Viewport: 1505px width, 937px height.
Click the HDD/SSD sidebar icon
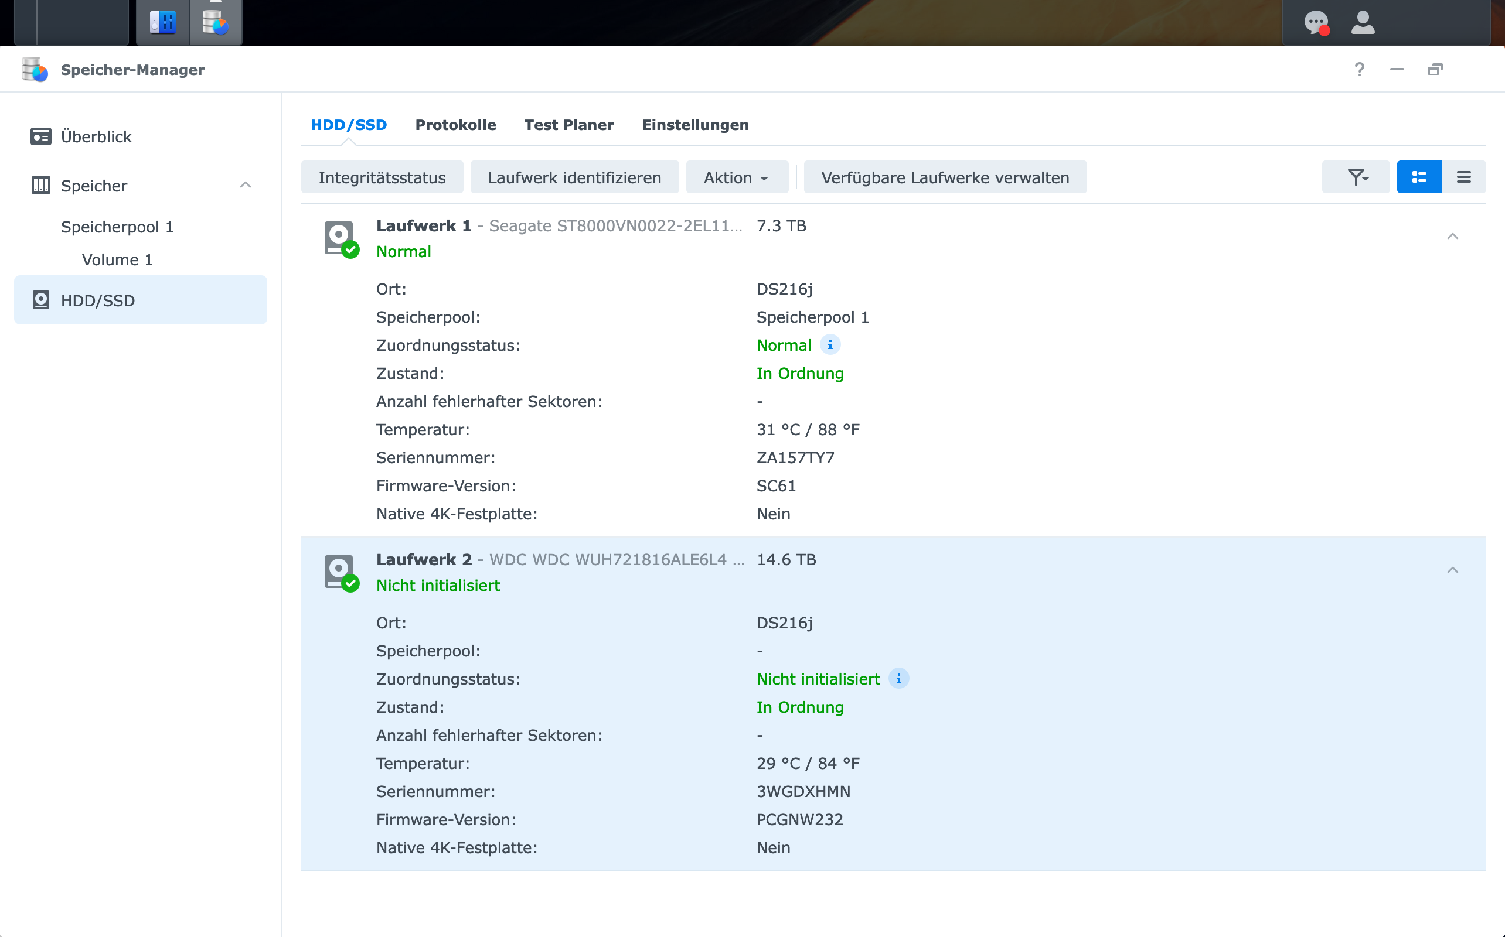click(41, 300)
